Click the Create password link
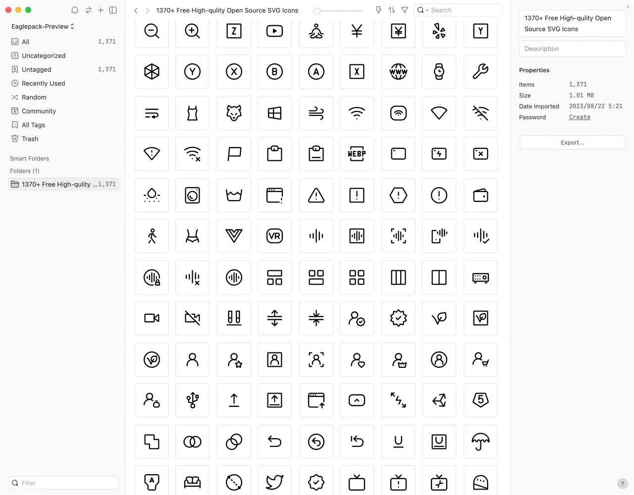 580,117
